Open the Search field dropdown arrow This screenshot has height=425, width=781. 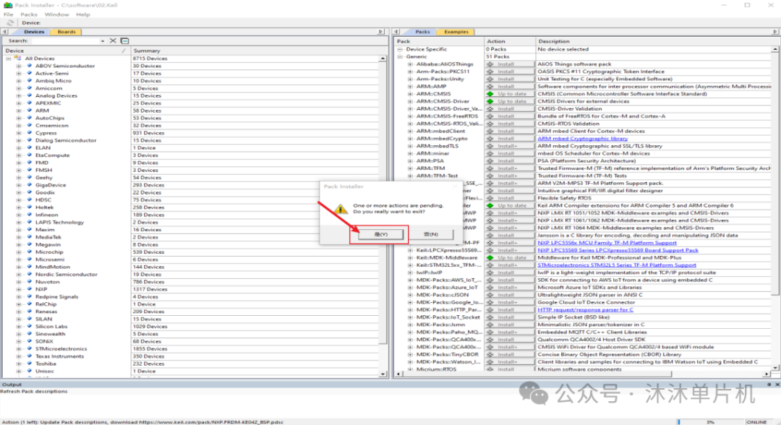pyautogui.click(x=103, y=40)
